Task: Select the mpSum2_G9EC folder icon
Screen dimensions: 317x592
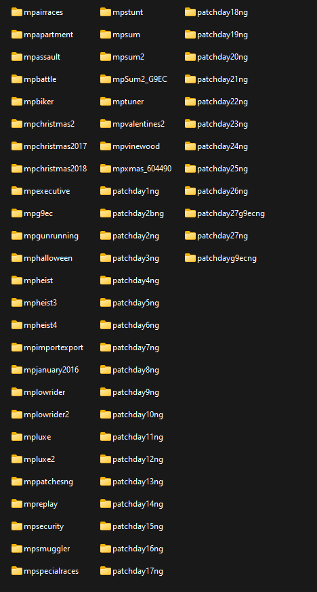Action: pyautogui.click(x=106, y=79)
